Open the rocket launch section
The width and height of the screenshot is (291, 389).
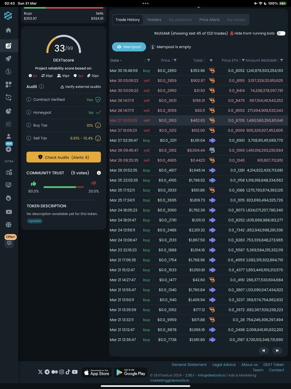pos(8,59)
